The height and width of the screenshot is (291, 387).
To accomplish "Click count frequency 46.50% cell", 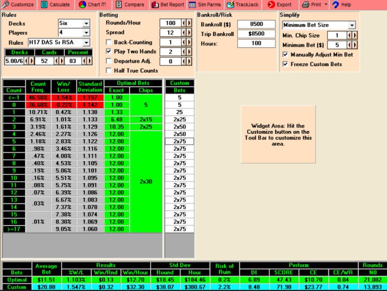I will coord(38,97).
